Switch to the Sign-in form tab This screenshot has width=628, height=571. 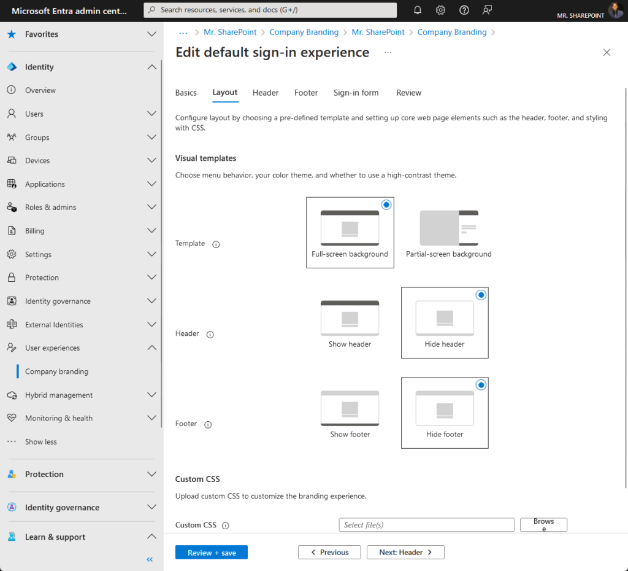(356, 93)
